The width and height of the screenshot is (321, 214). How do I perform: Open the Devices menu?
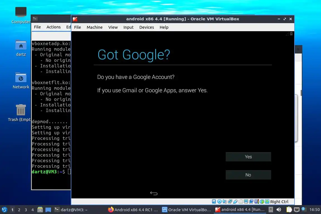click(x=147, y=27)
